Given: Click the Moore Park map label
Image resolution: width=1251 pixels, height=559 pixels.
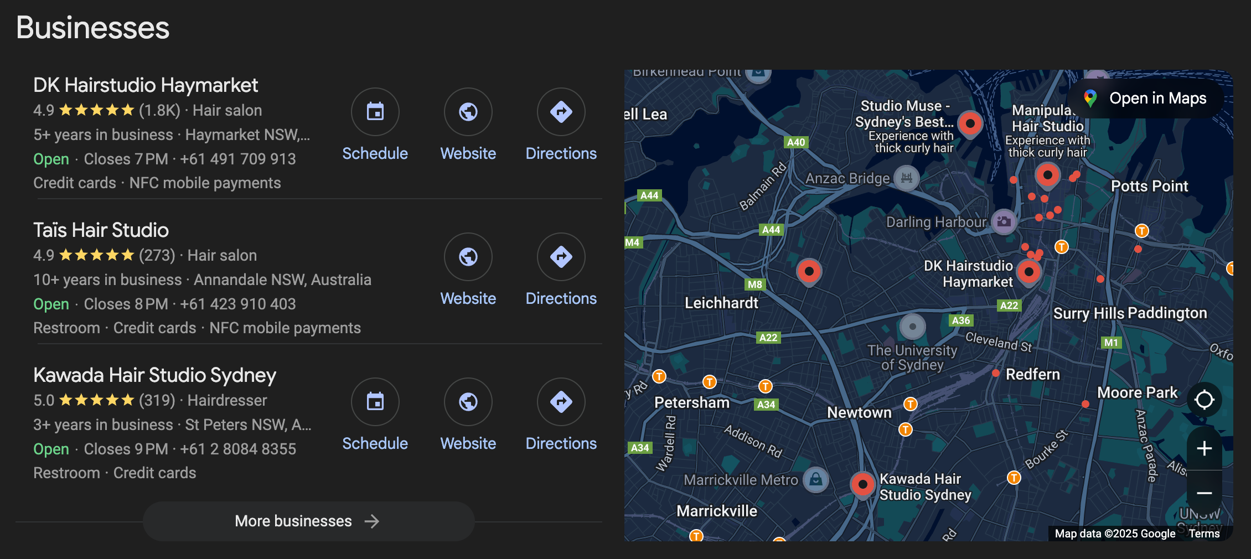Looking at the screenshot, I should point(1138,392).
